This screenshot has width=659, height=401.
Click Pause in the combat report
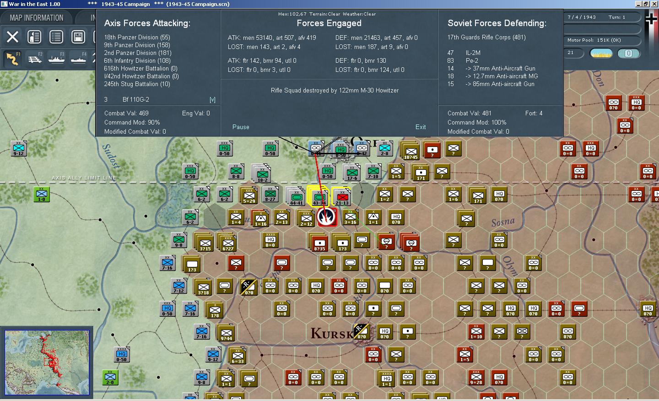[x=241, y=127]
